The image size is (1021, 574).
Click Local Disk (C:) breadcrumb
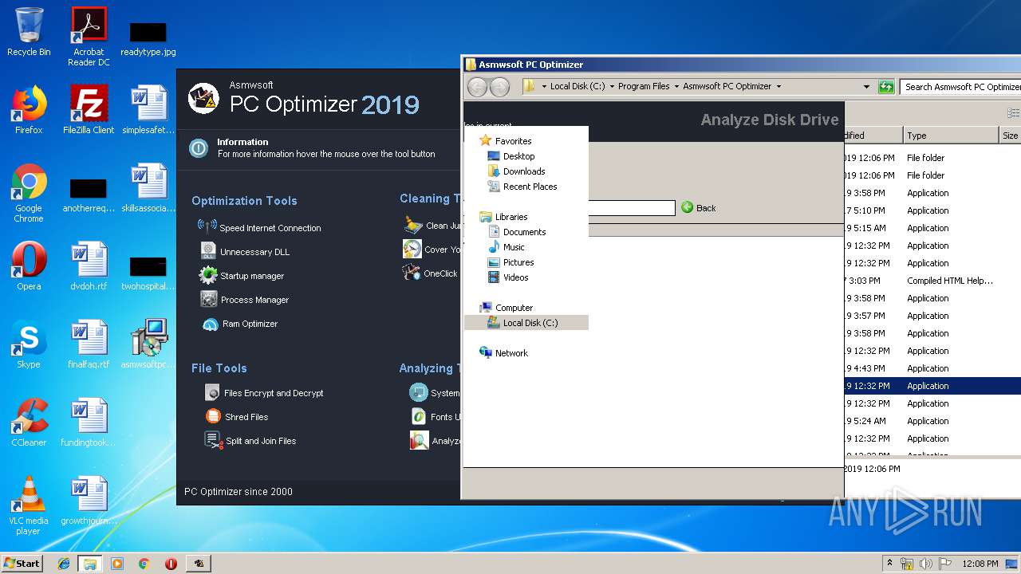click(x=578, y=86)
